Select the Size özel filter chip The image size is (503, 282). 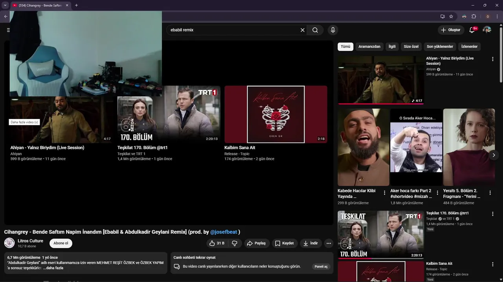coord(411,47)
